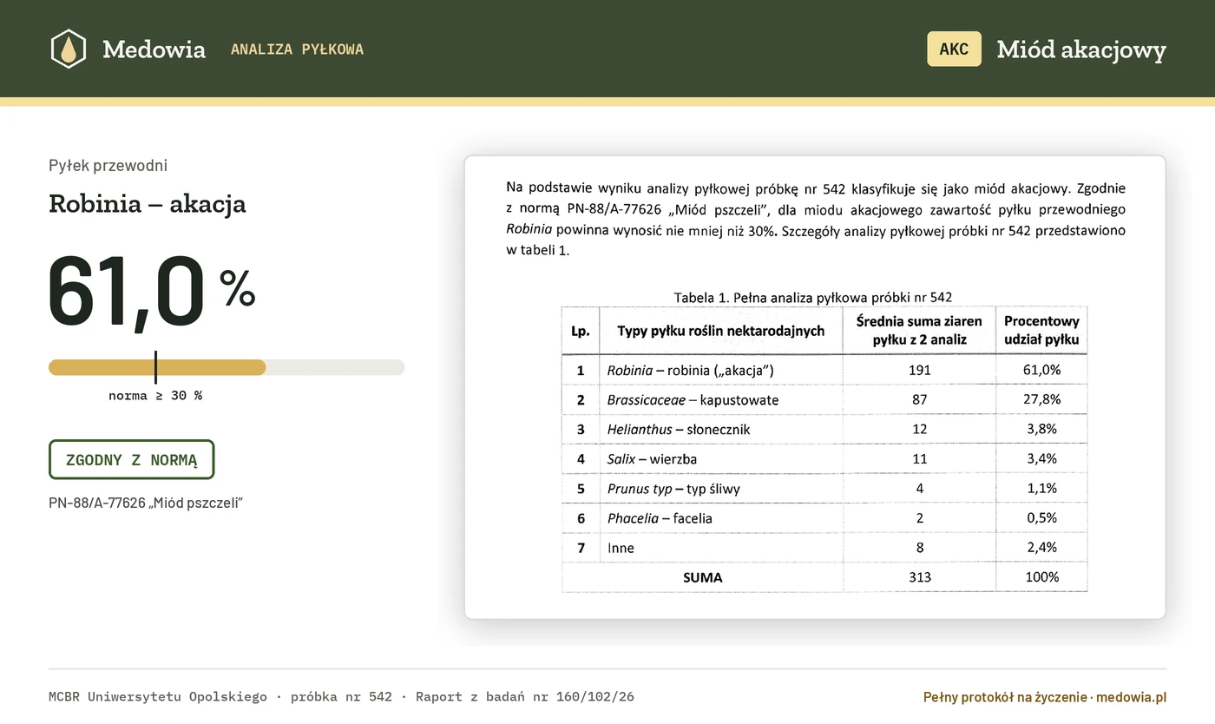
Task: Click the AKC badge in header
Action: (954, 49)
